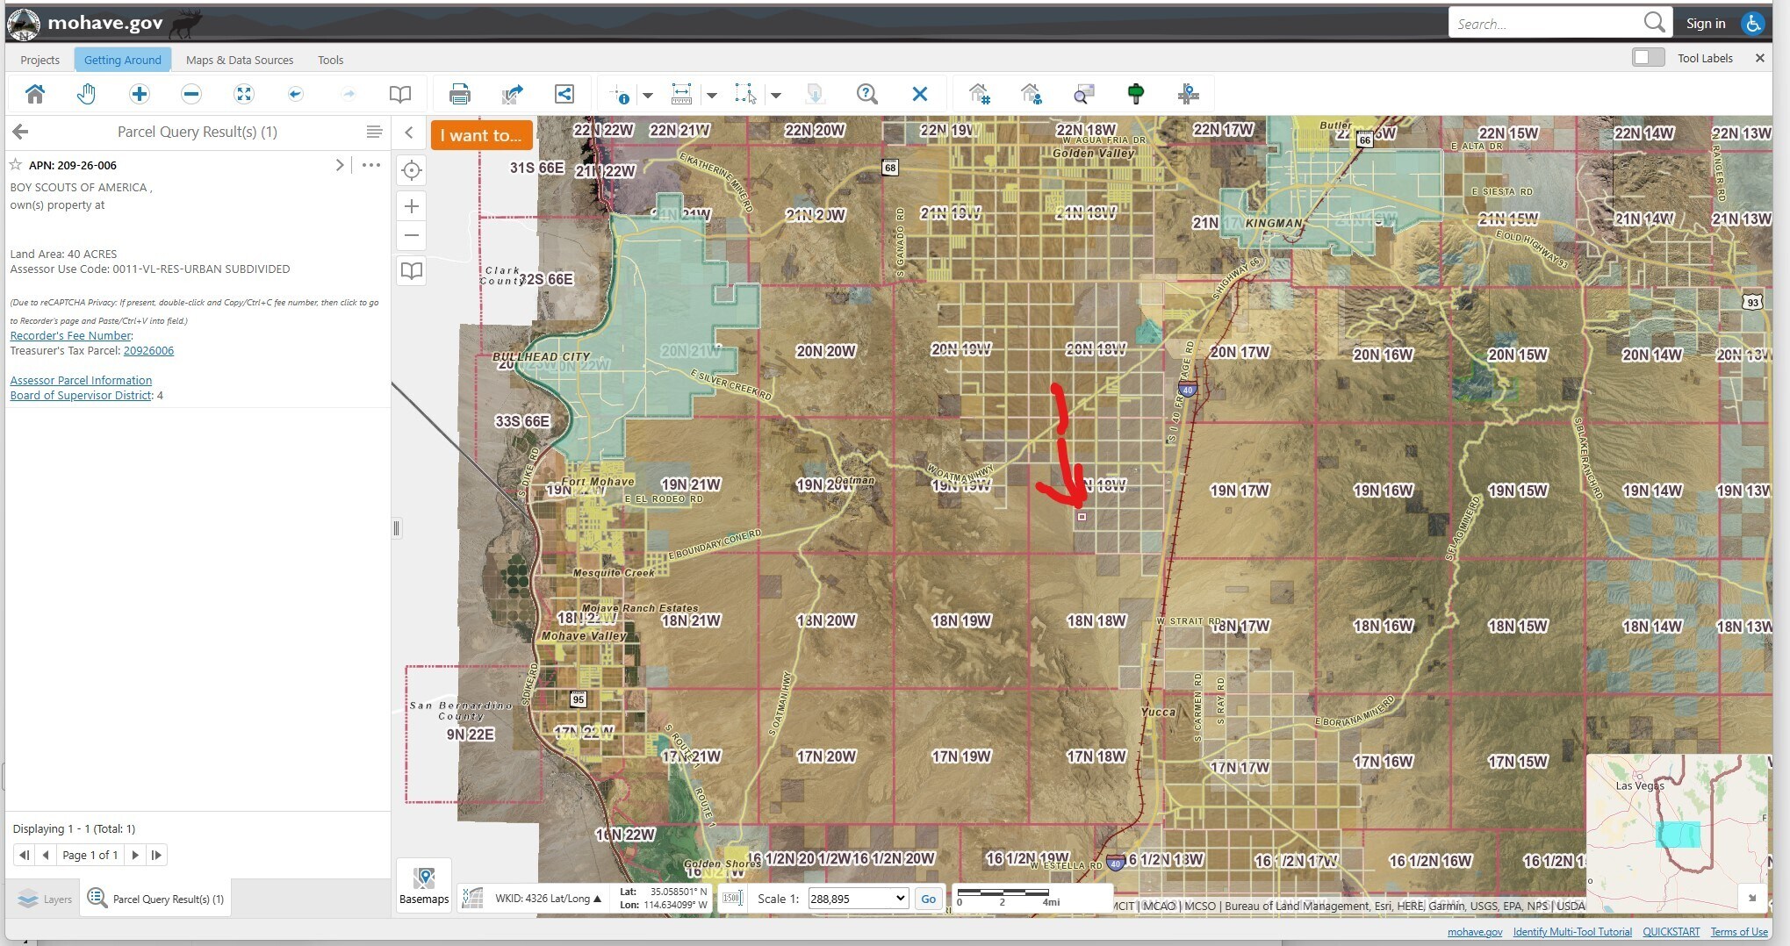Toggle the Tool Labels switch
This screenshot has height=946, width=1790.
click(1647, 58)
